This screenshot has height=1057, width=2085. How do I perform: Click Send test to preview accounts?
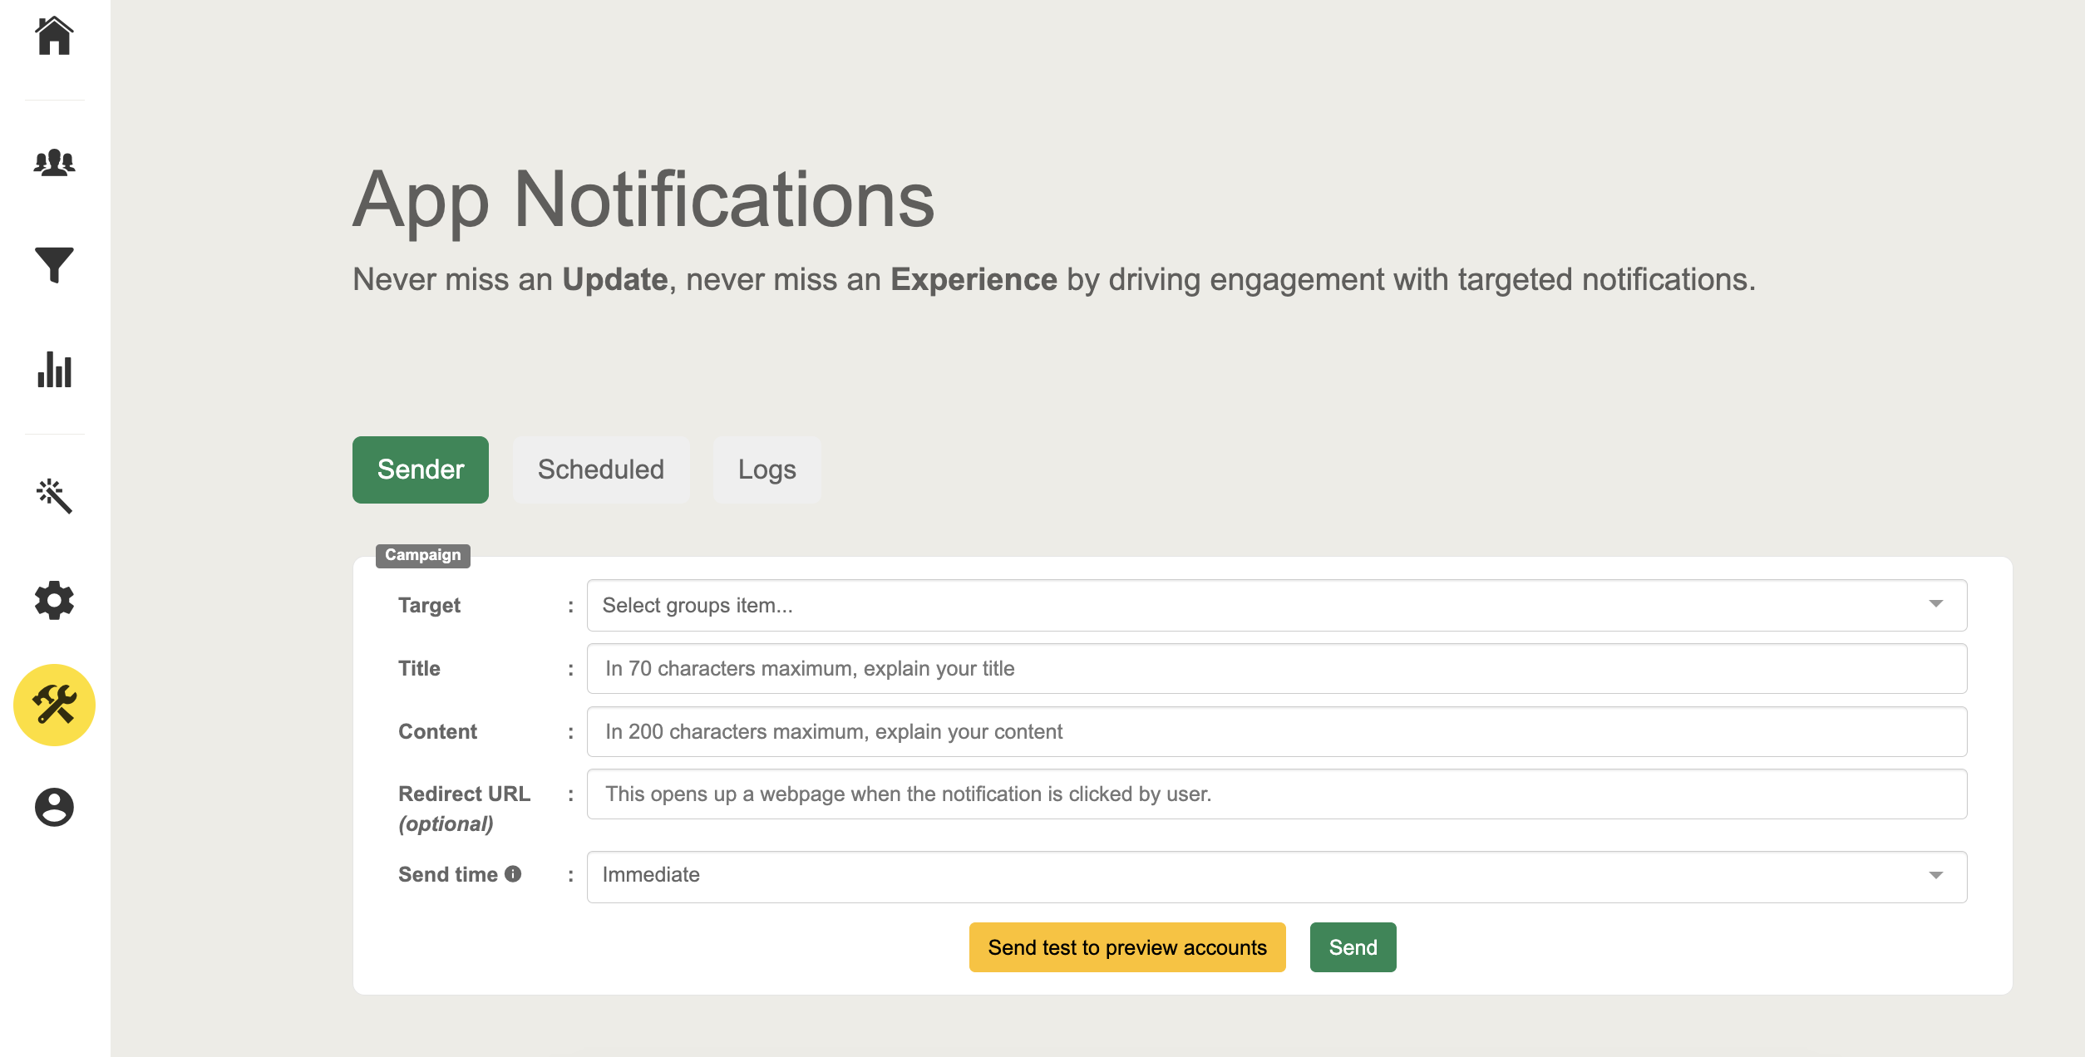pos(1126,947)
